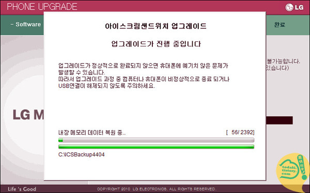Screen dimensions: 310x193
Task: Click the 업그레이드가 진행 중입니다 subtitle
Action: point(156,44)
